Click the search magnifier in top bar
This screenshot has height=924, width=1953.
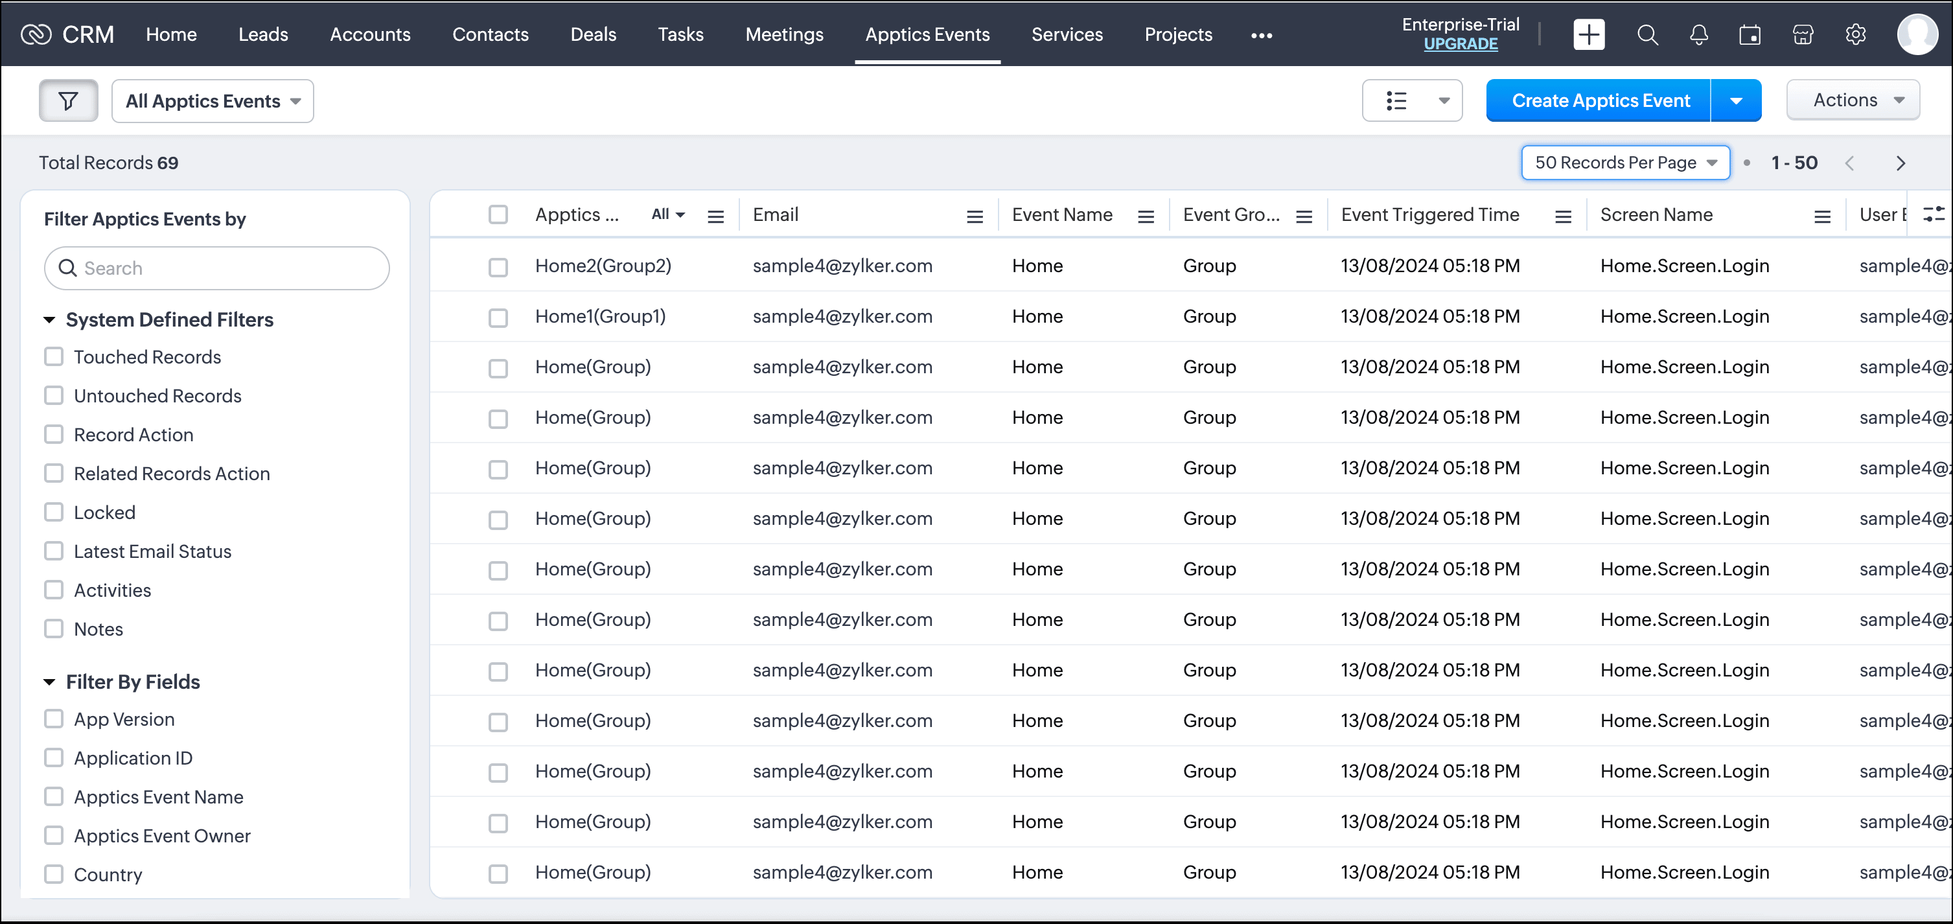point(1647,35)
